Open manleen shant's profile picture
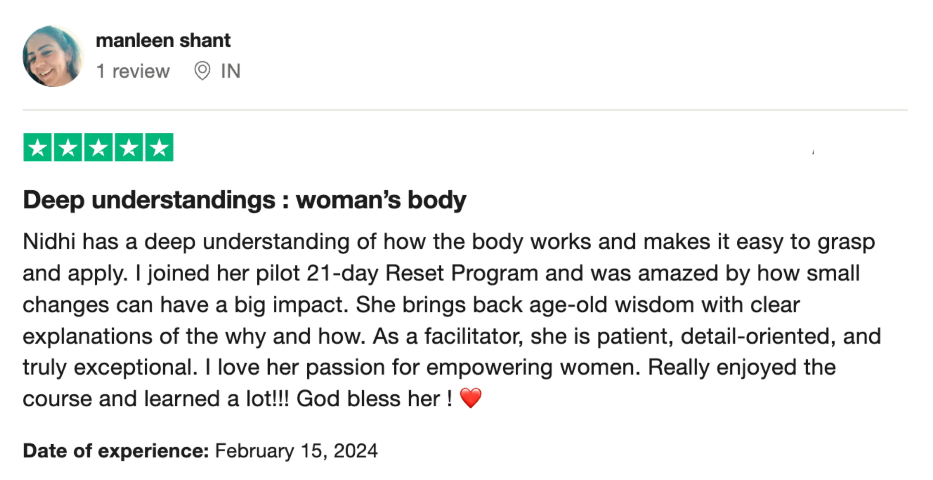Screen dimensions: 933x480 tap(53, 56)
